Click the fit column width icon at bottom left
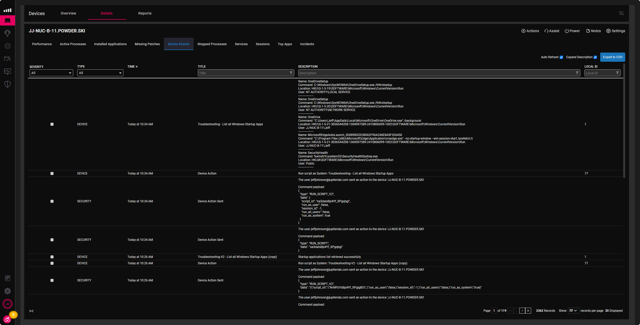This screenshot has width=640, height=325. click(31, 311)
